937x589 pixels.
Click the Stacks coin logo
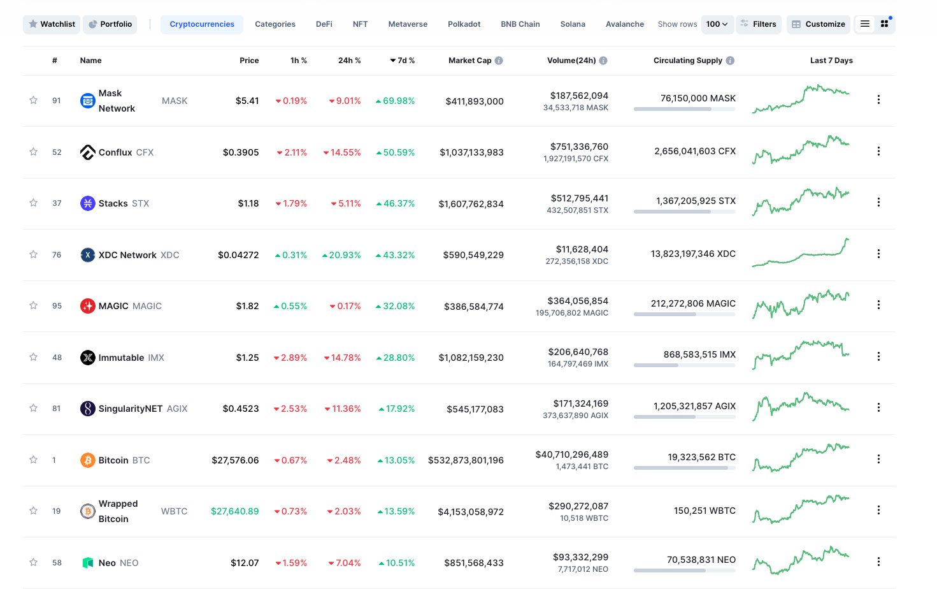(88, 203)
